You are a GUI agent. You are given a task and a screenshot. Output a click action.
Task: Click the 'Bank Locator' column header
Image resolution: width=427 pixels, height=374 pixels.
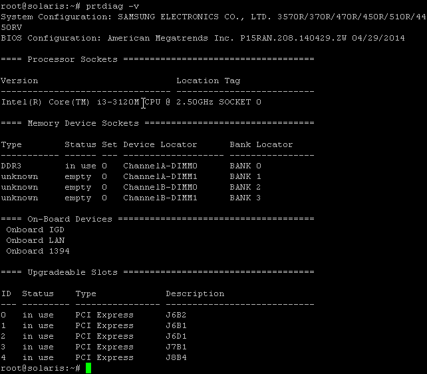[261, 144]
